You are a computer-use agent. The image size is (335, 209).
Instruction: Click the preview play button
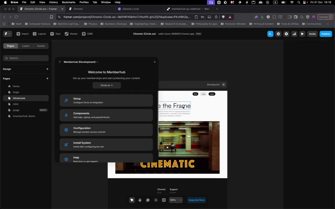(x=302, y=34)
